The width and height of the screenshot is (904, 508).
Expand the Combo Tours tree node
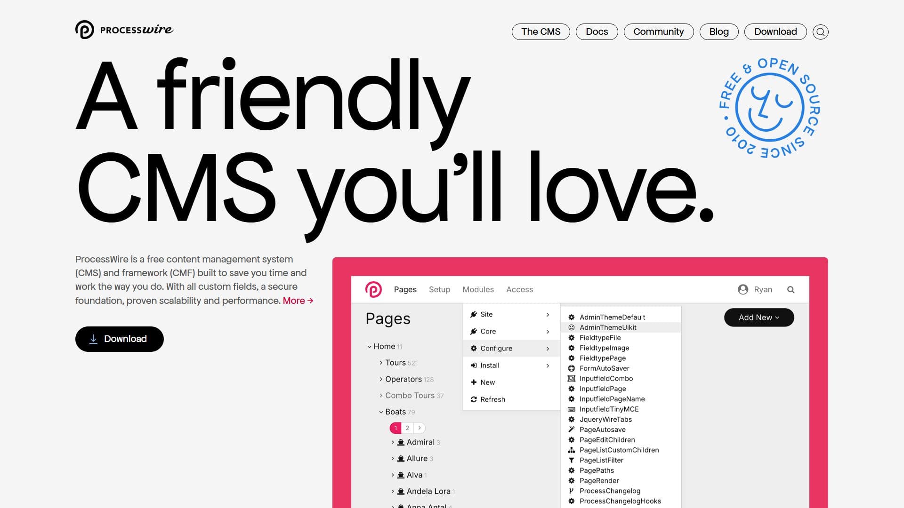pos(381,396)
